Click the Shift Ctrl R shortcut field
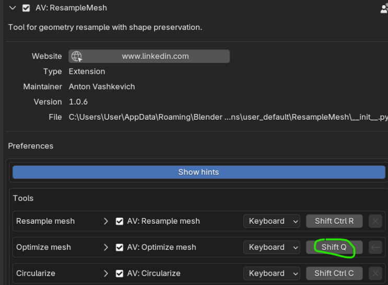388x285 pixels. point(334,221)
